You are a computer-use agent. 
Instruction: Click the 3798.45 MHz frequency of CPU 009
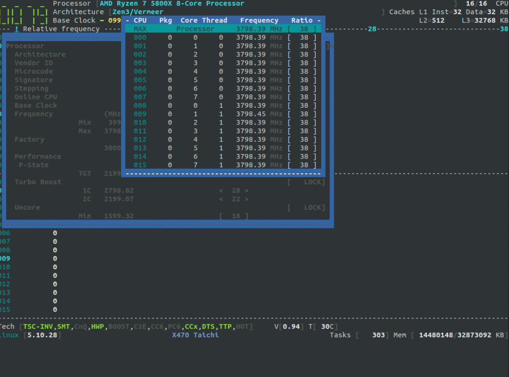point(259,114)
